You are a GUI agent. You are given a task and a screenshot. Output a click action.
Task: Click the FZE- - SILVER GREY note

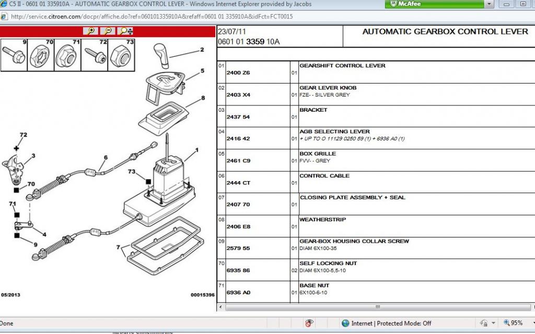[324, 95]
